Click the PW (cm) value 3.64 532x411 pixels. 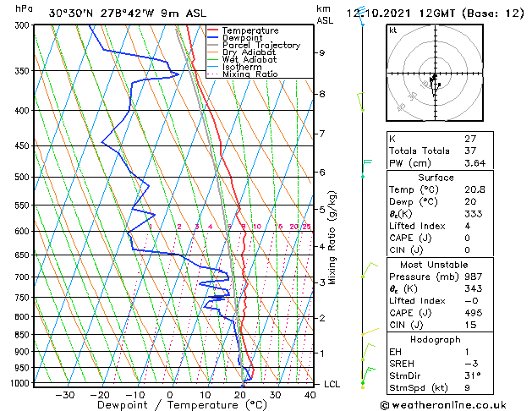(x=475, y=163)
